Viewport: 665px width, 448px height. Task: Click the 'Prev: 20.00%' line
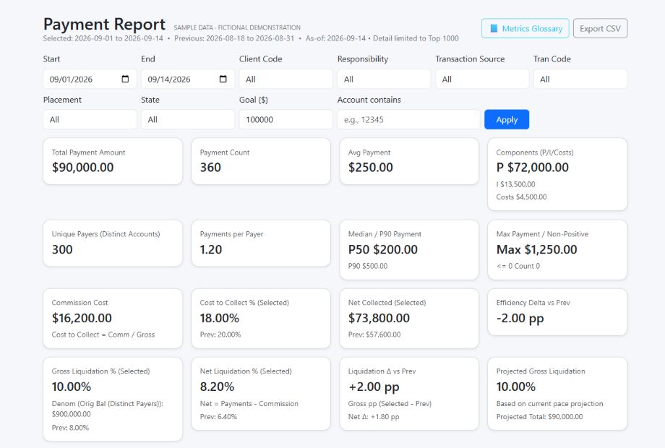pos(220,335)
